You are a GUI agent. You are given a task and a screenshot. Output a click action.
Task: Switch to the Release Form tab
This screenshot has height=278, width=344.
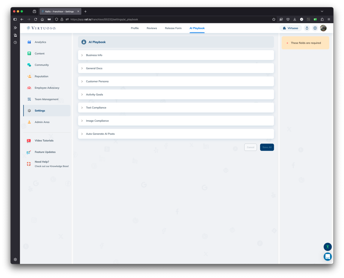click(173, 28)
